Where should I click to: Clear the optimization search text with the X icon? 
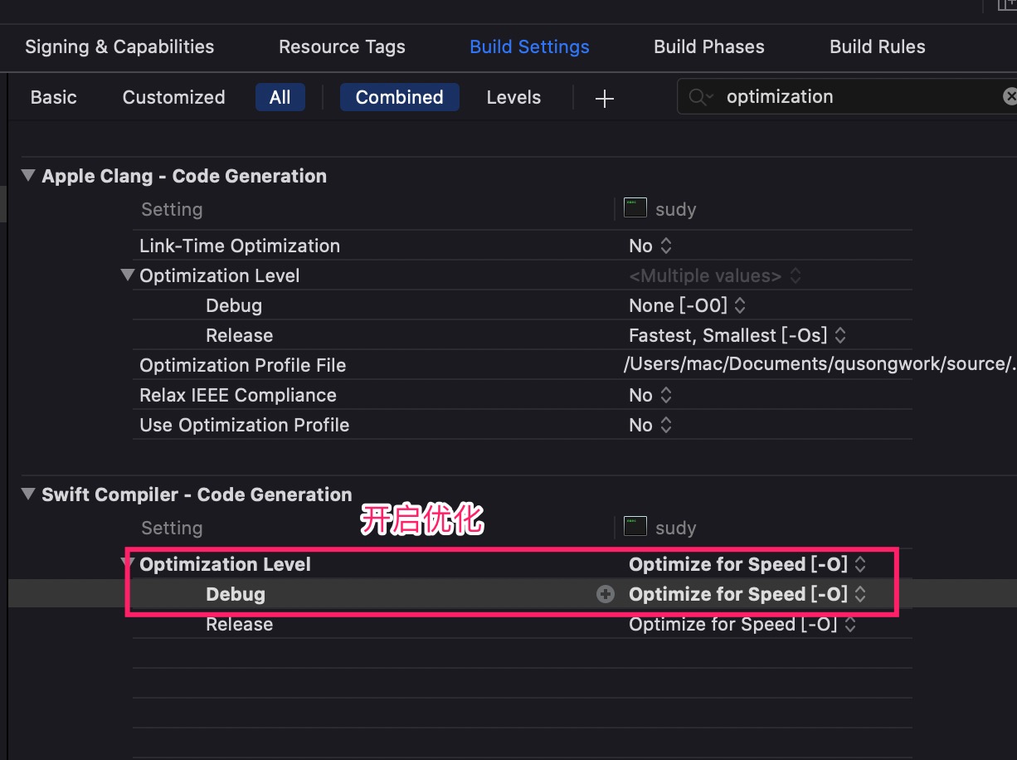1009,97
